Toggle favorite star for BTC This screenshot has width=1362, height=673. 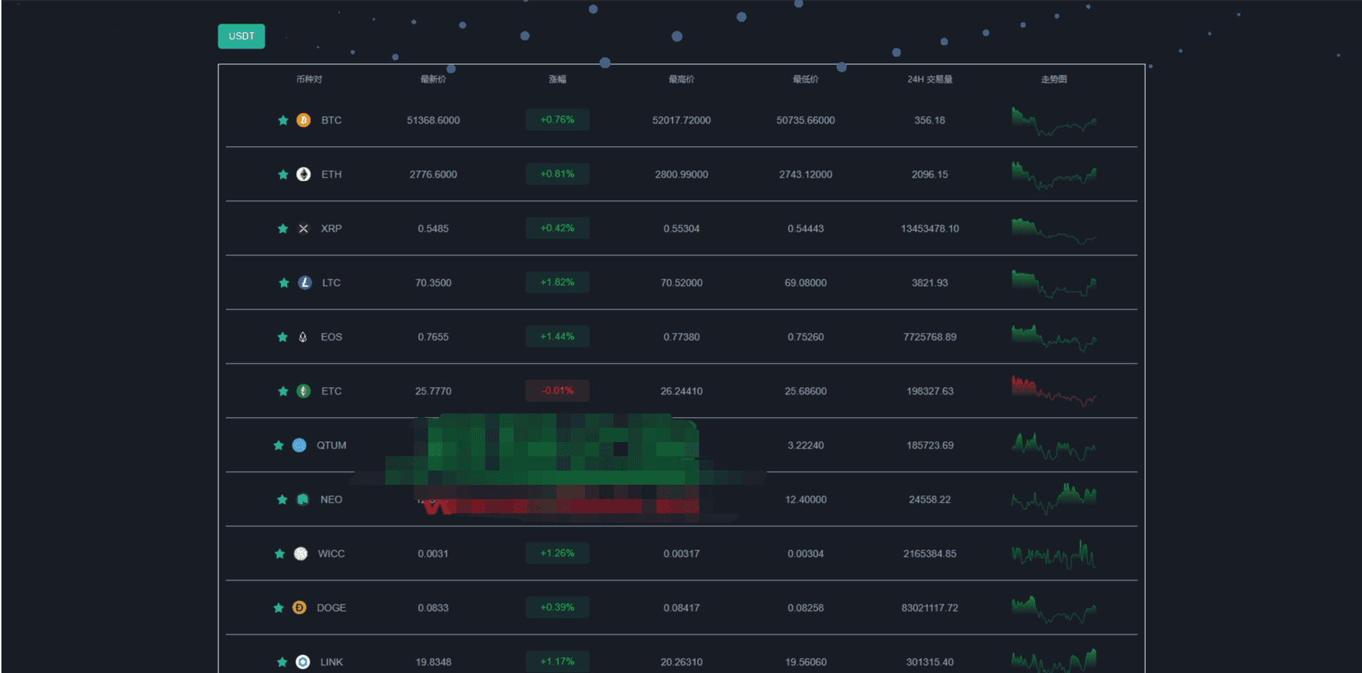[x=283, y=120]
